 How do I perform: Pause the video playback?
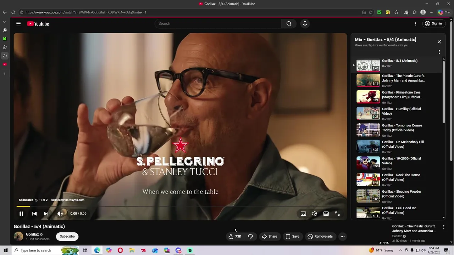coord(21,214)
